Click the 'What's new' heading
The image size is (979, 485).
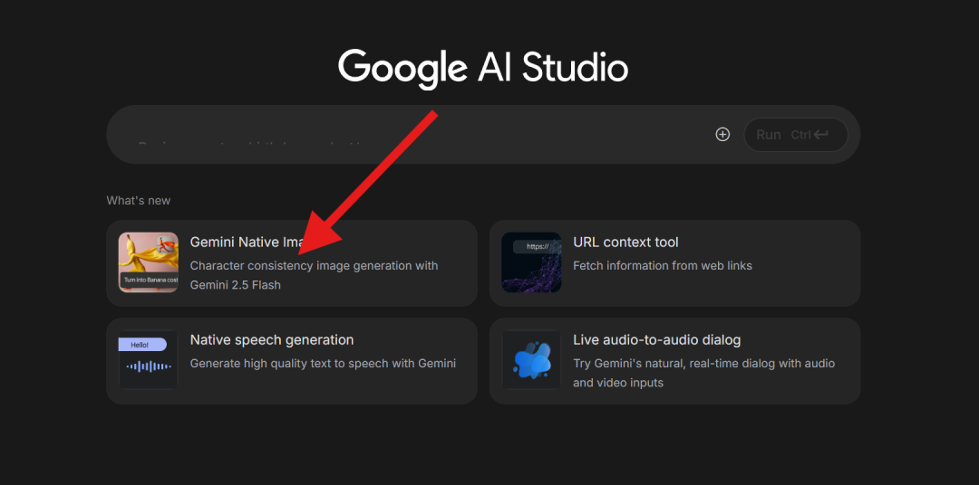[138, 201]
